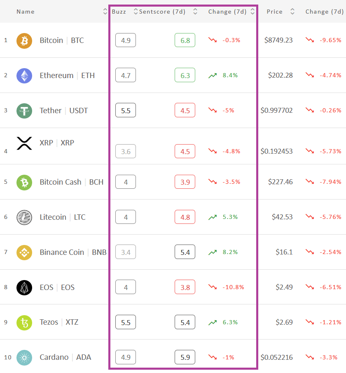
Task: Click the green Tether logo icon
Action: (24, 111)
